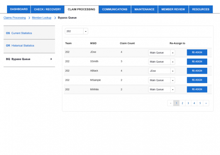The image size is (220, 155).
Task: Open the team 202 filter dropdown
Action: tap(77, 31)
